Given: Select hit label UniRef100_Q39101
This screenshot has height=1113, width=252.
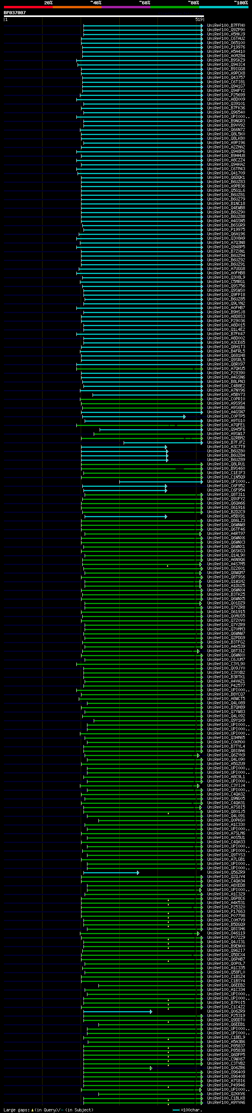Looking at the screenshot, I should tap(226, 104).
